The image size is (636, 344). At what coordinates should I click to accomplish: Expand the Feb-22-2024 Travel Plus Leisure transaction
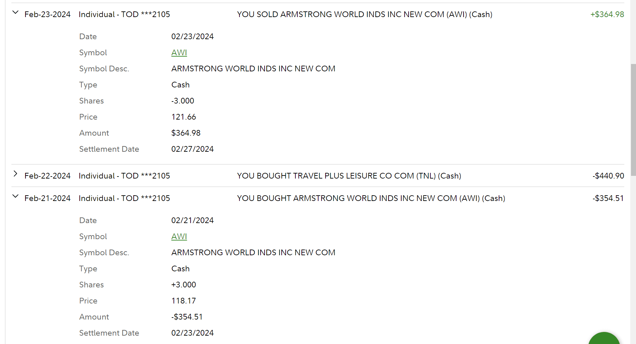[x=15, y=174]
